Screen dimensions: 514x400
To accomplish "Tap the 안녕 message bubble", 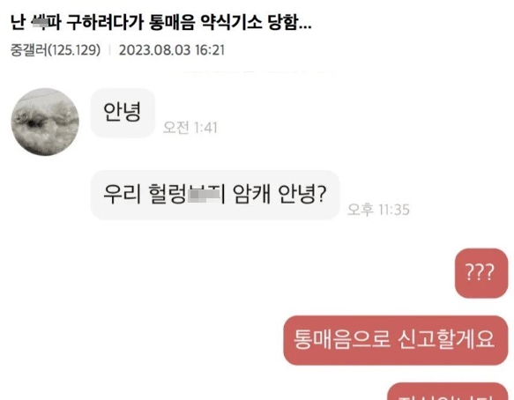I will (x=123, y=113).
